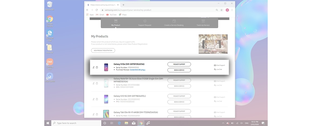Select the My Product tab
Image resolution: width=312 pixels, height=126 pixels.
[x=116, y=23]
